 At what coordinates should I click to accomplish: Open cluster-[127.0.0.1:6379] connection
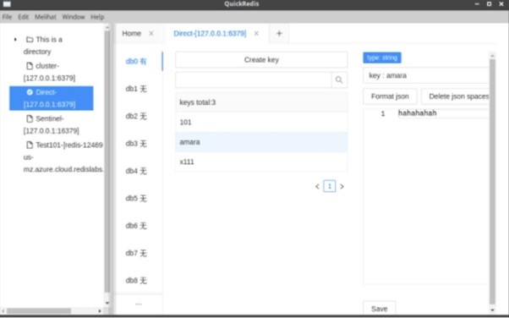coord(49,72)
